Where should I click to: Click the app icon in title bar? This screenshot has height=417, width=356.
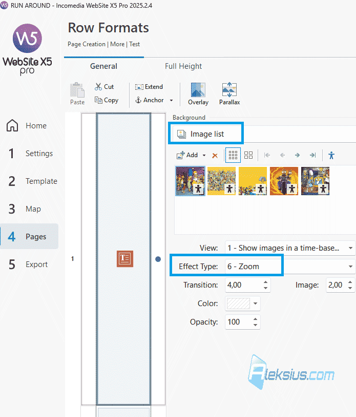(4, 5)
